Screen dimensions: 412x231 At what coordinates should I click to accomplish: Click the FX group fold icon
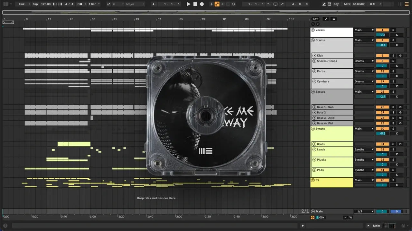tap(313, 180)
